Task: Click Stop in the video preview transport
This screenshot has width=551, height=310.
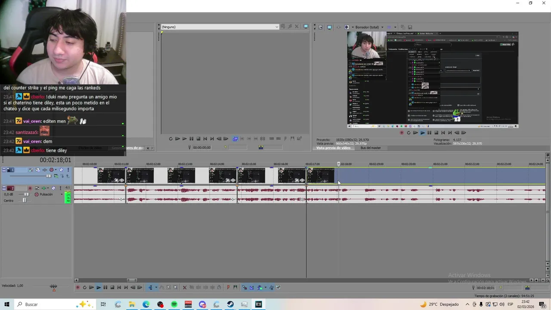Action: tap(436, 133)
